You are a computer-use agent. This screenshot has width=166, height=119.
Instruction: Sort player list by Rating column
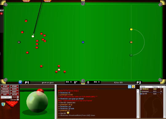(156, 87)
